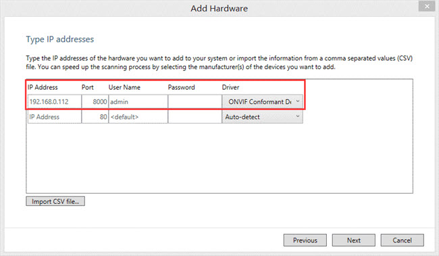Select the port field containing 8000
Screen dimensions: 439x256
95,102
